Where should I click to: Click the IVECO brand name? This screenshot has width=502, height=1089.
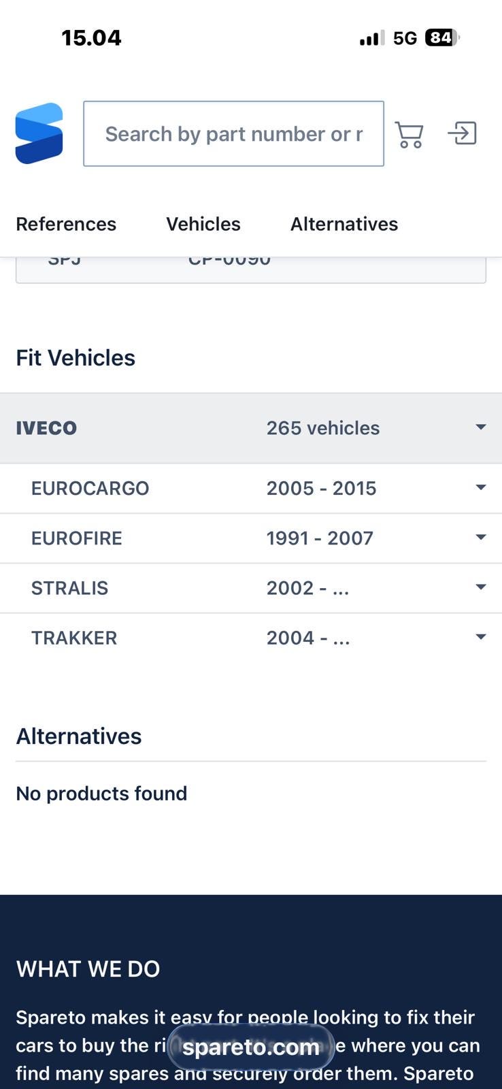click(x=46, y=428)
